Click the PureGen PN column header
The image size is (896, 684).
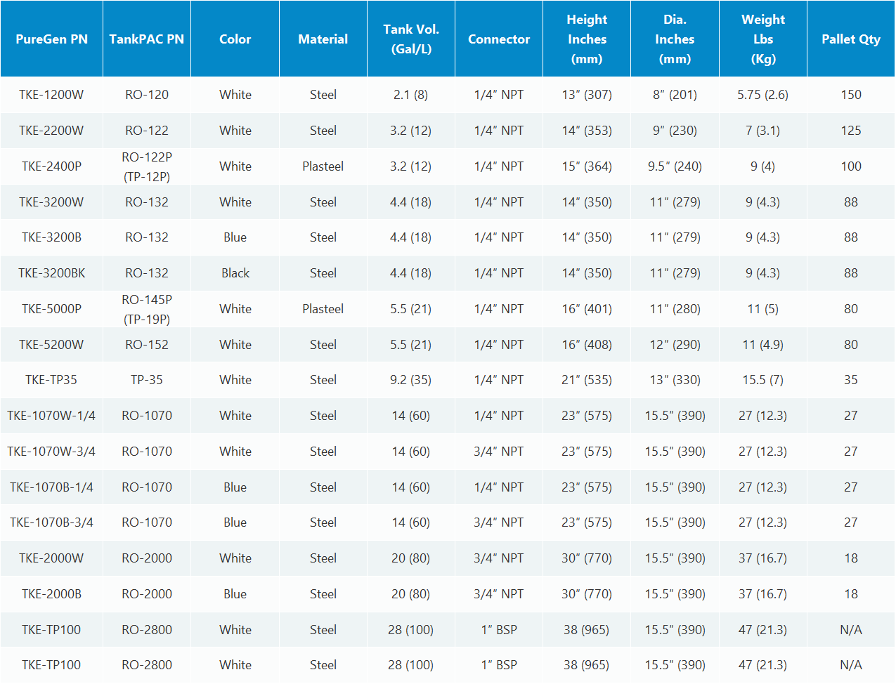[x=51, y=39]
